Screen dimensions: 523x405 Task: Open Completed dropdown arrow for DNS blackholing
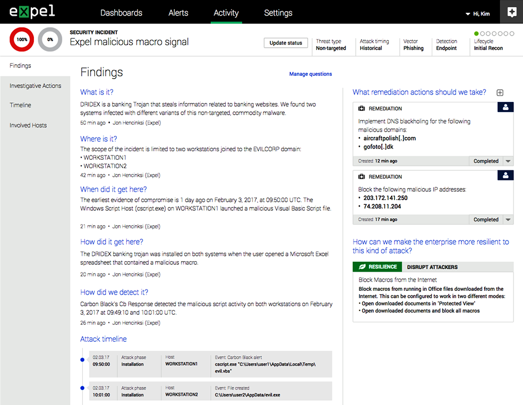[x=508, y=161]
